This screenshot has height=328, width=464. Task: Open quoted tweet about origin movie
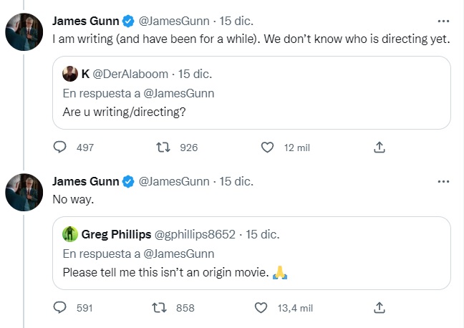(251, 253)
